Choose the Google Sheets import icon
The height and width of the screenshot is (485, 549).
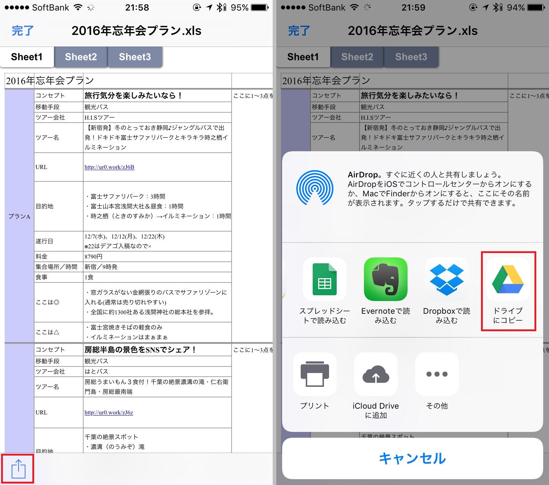click(324, 279)
